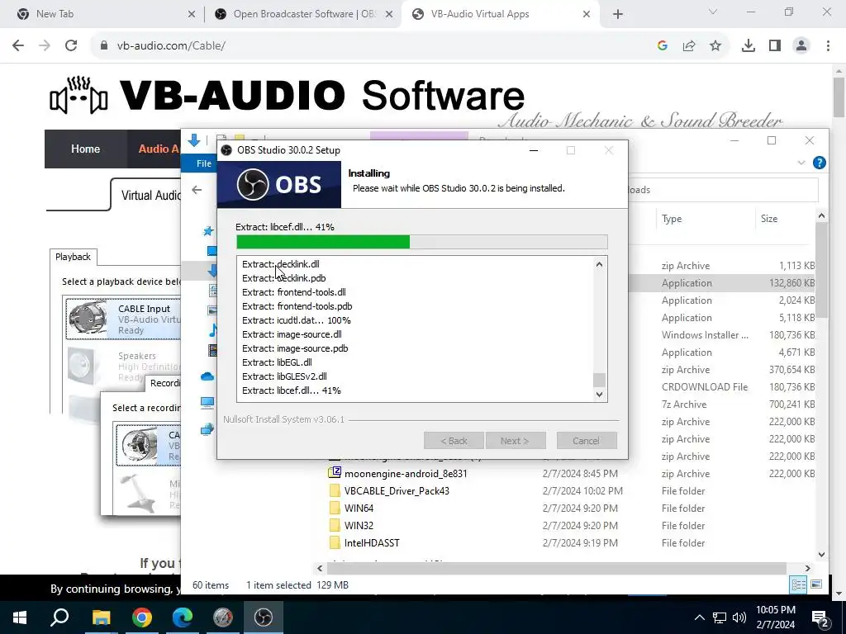
Task: Open Chrome profile avatar
Action: pos(801,46)
